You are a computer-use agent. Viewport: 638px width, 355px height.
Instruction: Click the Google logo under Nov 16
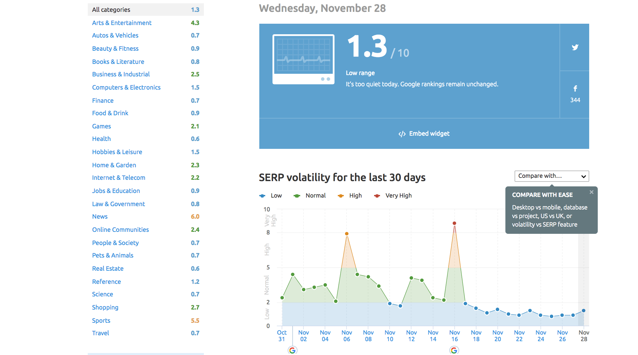[454, 350]
